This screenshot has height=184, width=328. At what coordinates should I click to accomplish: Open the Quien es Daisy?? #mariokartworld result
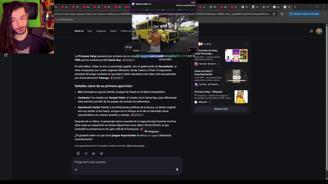pos(203,73)
